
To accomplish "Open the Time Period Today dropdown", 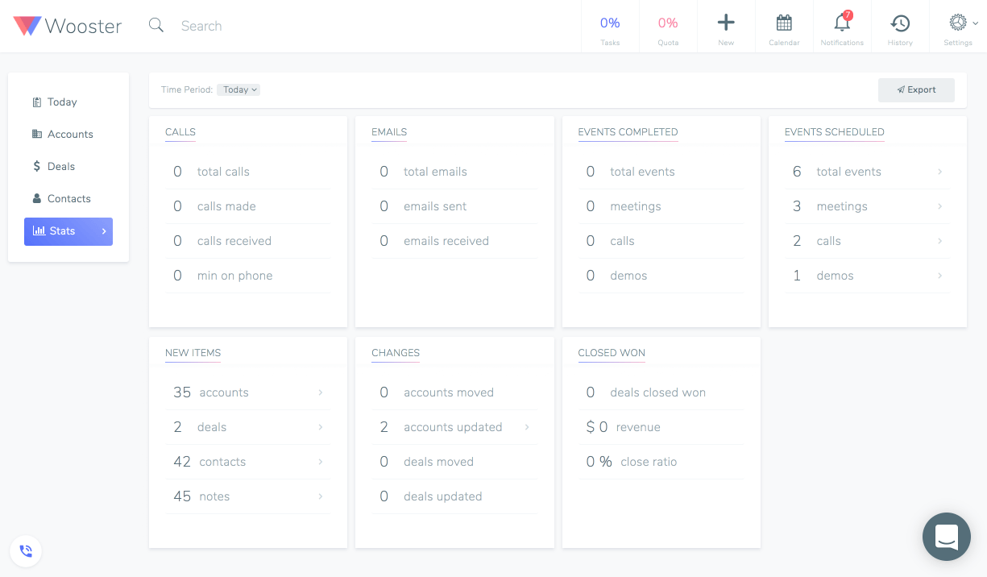I will point(238,90).
